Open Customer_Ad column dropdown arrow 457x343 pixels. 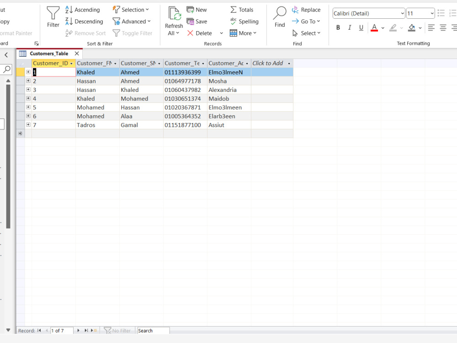[247, 64]
